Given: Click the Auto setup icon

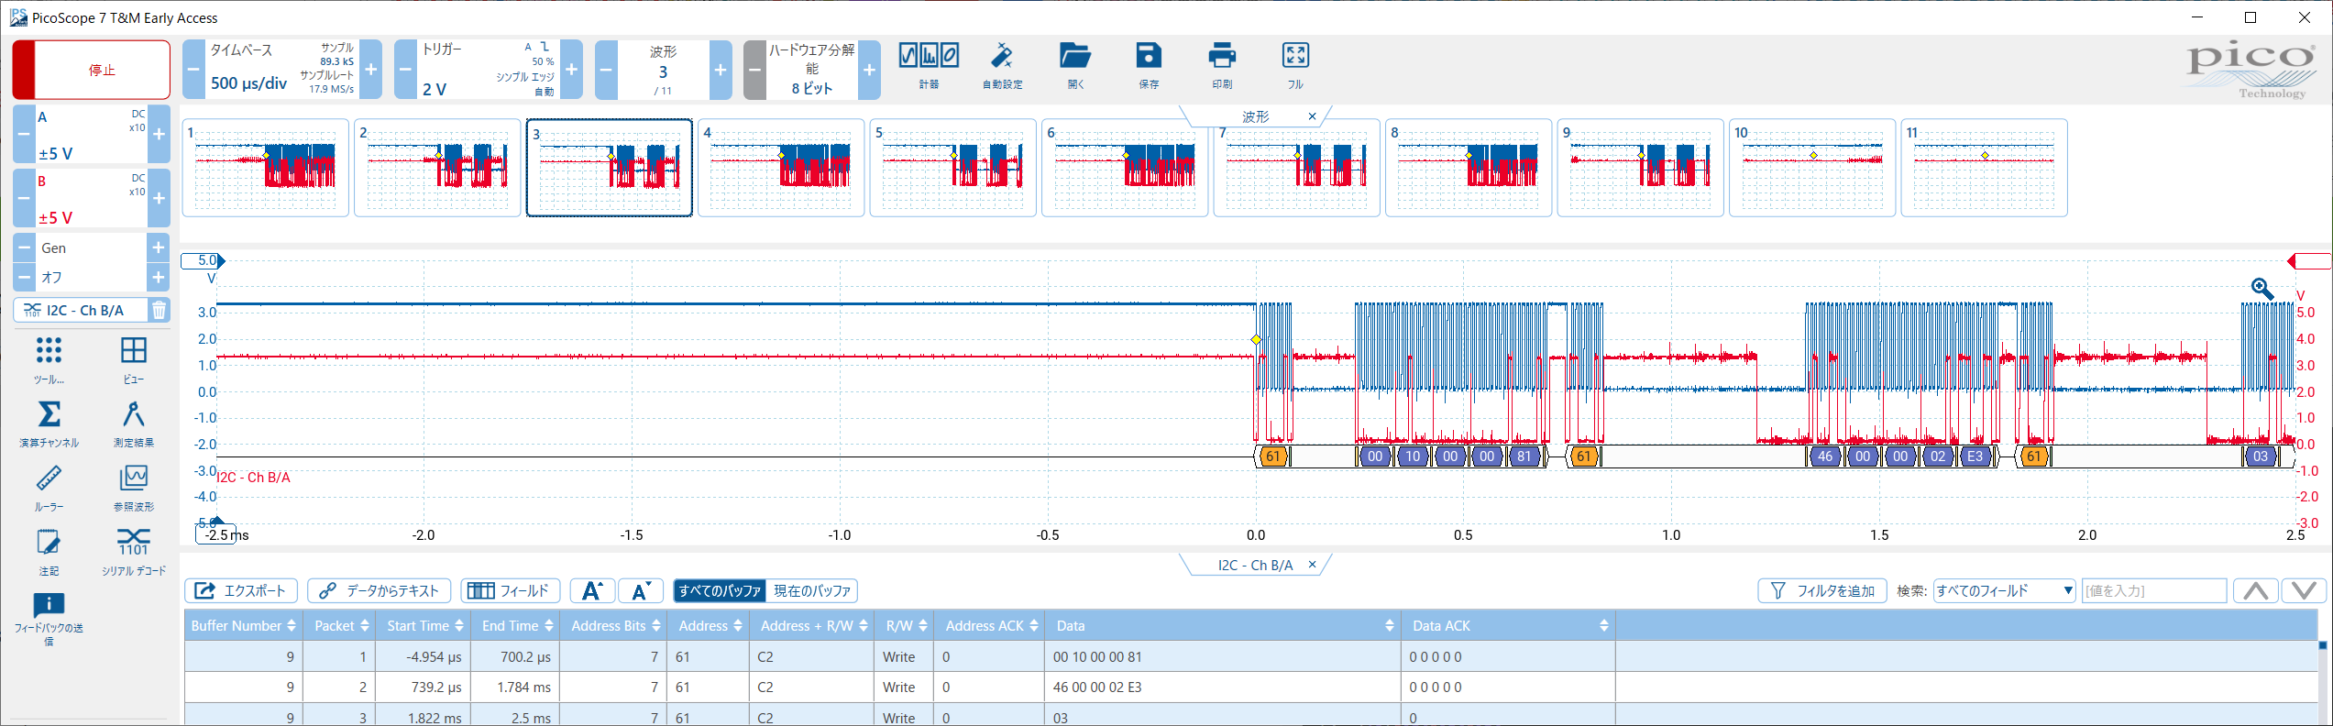Looking at the screenshot, I should [1002, 65].
